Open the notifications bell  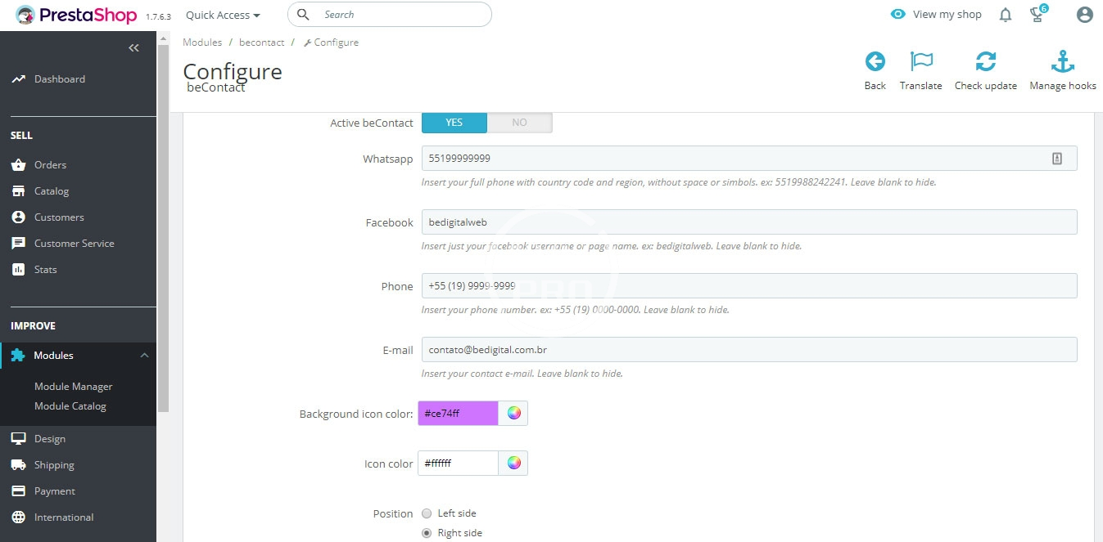1006,15
